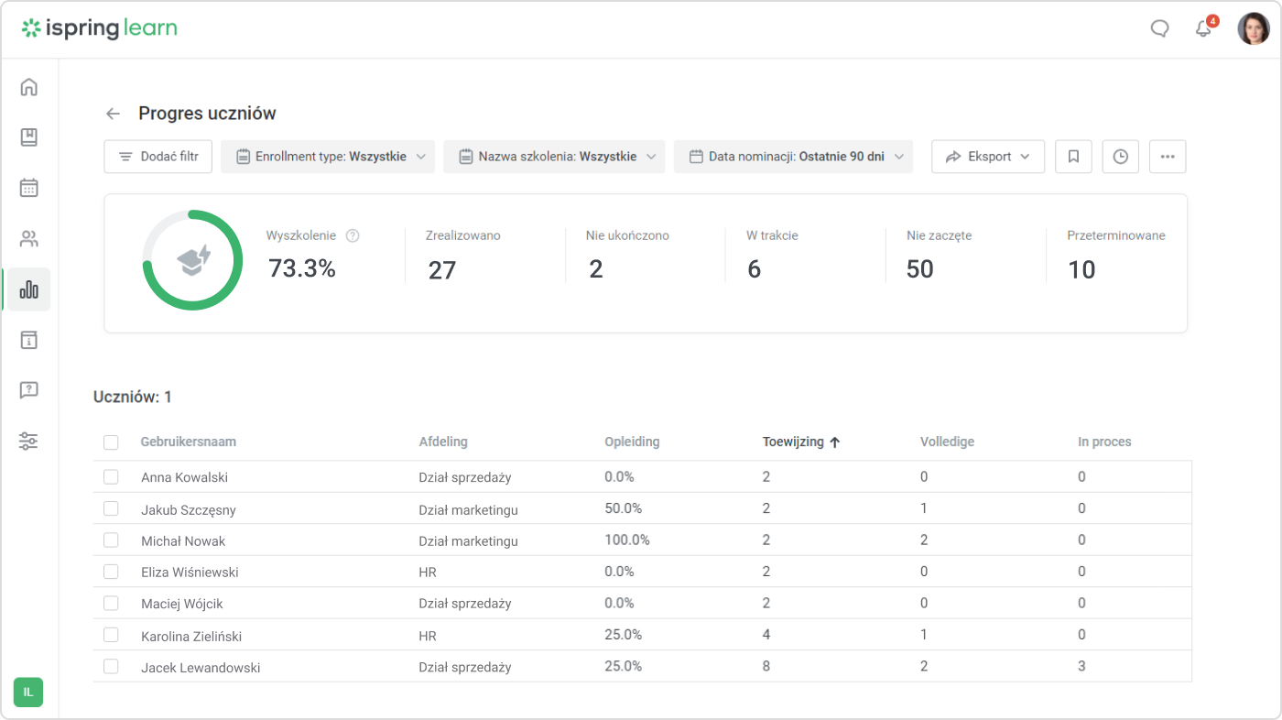Click the Toewijzing sort arrow
Viewport: 1282px width, 720px height.
pos(834,442)
